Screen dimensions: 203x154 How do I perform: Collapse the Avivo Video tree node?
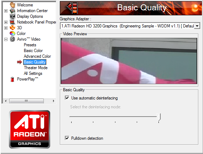pyautogui.click(x=6, y=39)
